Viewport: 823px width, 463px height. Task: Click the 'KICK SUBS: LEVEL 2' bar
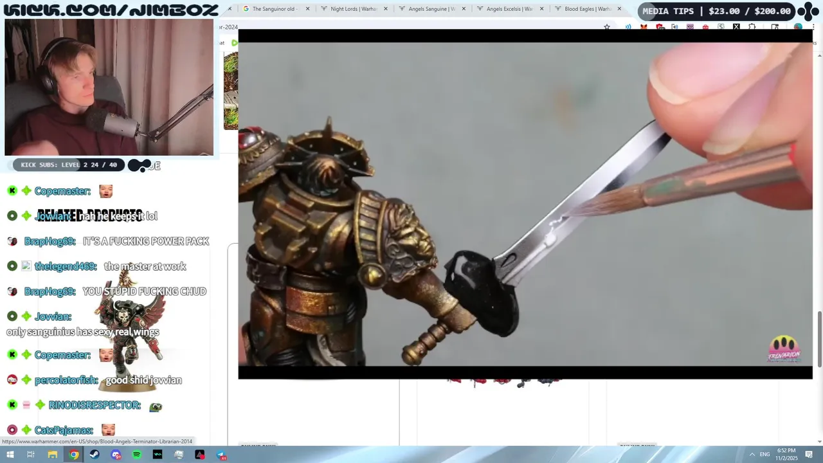tap(69, 165)
